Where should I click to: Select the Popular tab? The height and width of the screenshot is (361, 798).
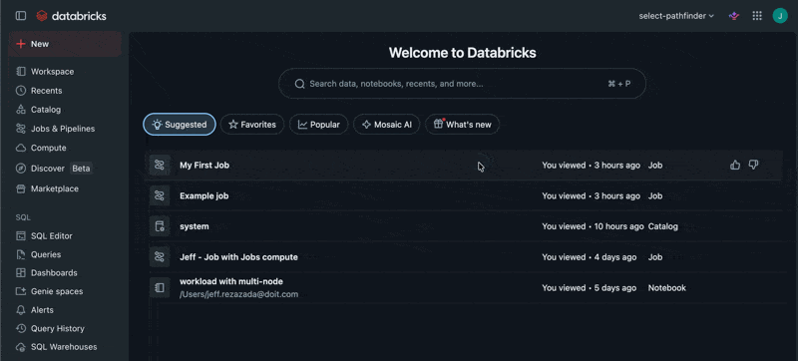[x=318, y=124]
